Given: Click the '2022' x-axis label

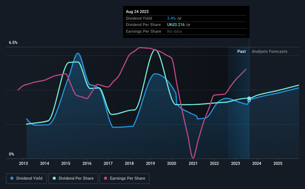Looking at the screenshot, I should pyautogui.click(x=214, y=163).
